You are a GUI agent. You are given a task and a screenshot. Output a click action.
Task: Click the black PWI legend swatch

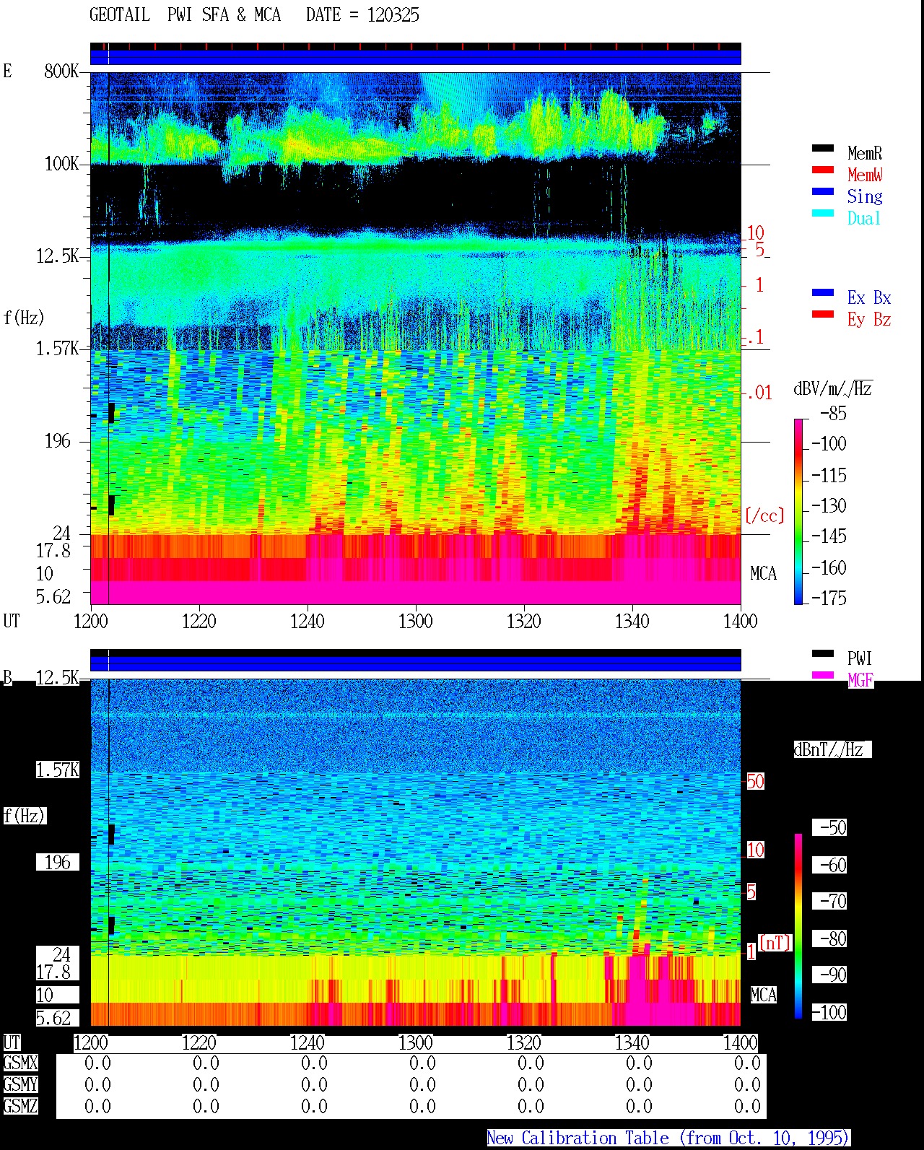click(823, 654)
